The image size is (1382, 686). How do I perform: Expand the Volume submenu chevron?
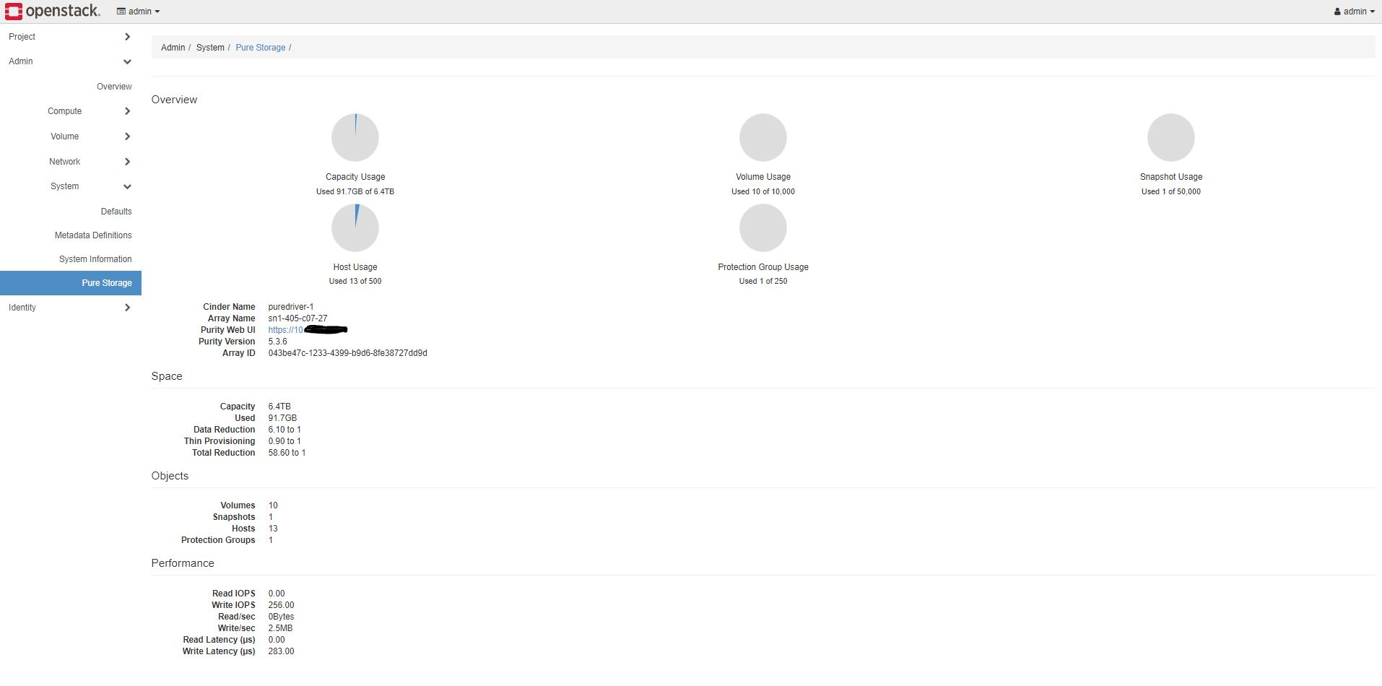point(127,136)
